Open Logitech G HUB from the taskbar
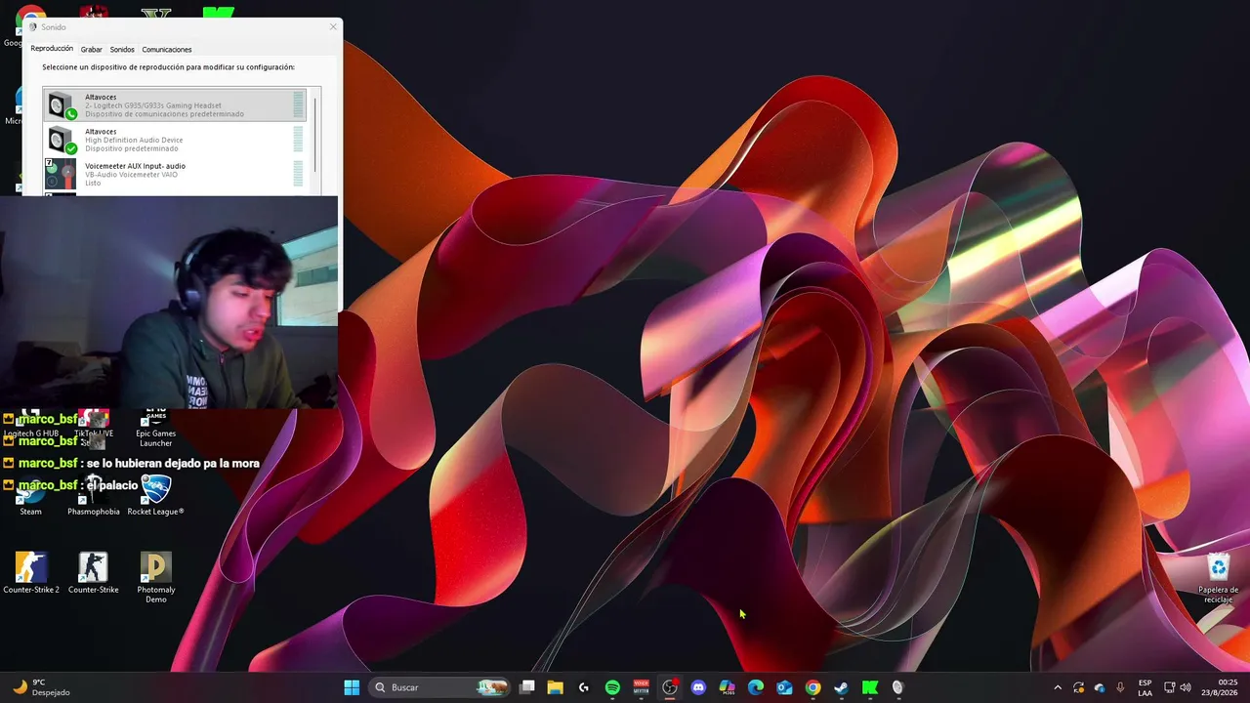1250x703 pixels. 584,687
